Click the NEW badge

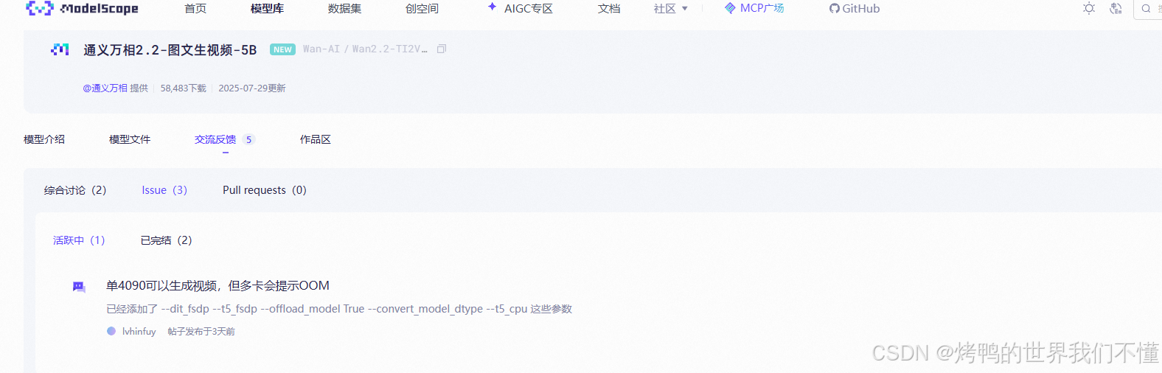coord(282,49)
